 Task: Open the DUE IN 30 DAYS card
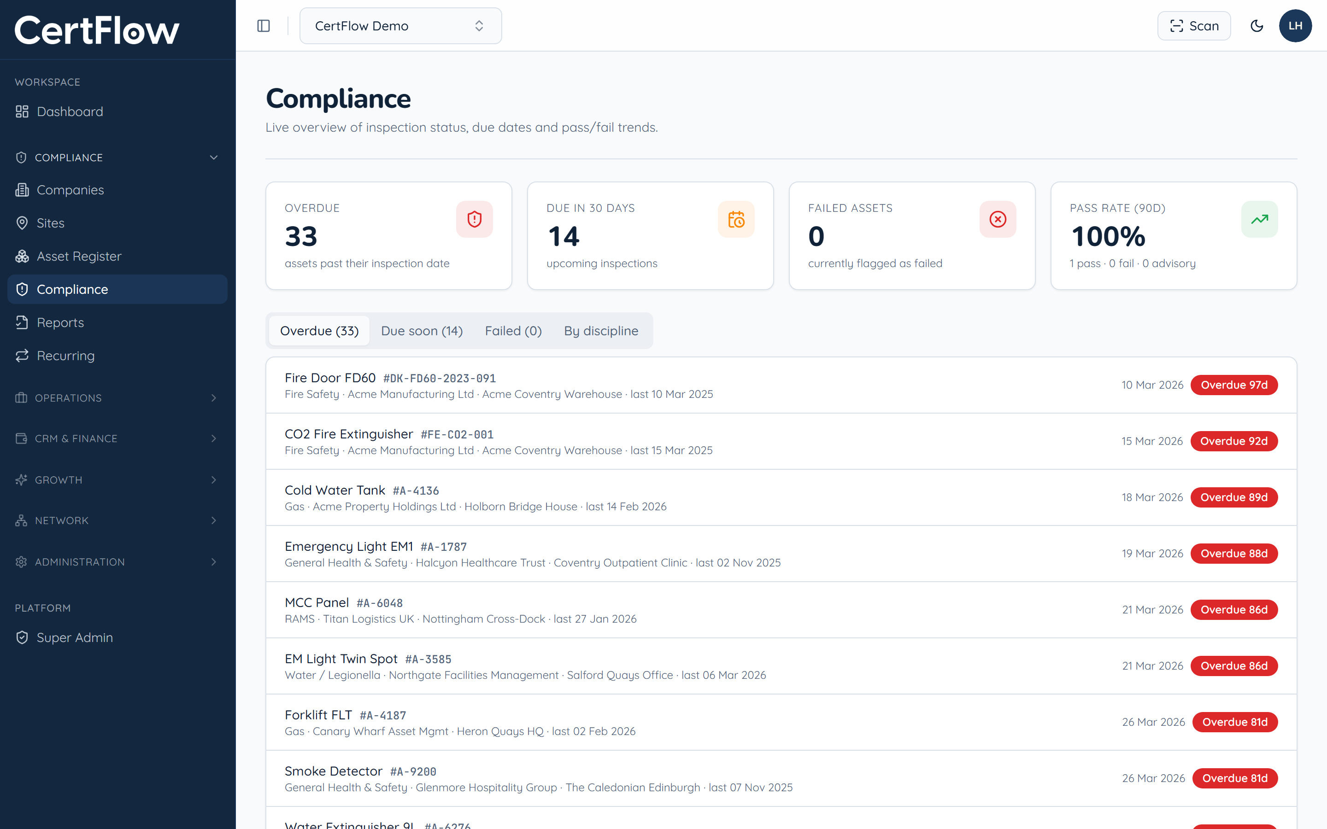(650, 236)
